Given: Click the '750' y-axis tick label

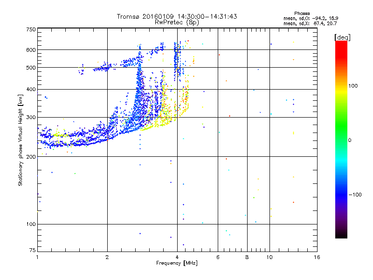Looking at the screenshot, I should click(x=31, y=29).
